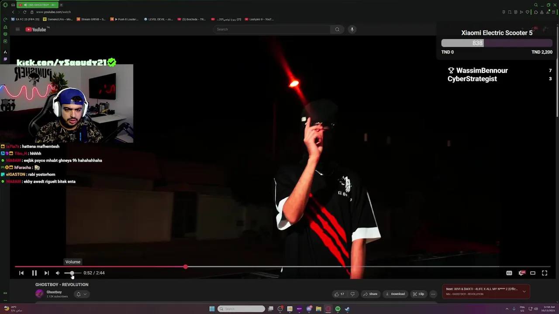Open the Push It Louder bookmark

[x=124, y=19]
